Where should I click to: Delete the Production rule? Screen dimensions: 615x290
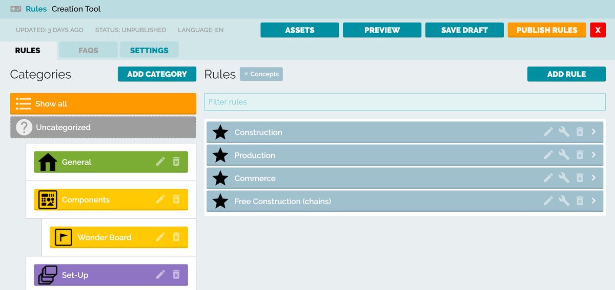click(x=580, y=155)
